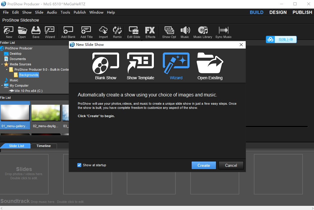Click the ProShow Producer root folder icon
The width and height of the screenshot is (314, 210).
pos(2,48)
